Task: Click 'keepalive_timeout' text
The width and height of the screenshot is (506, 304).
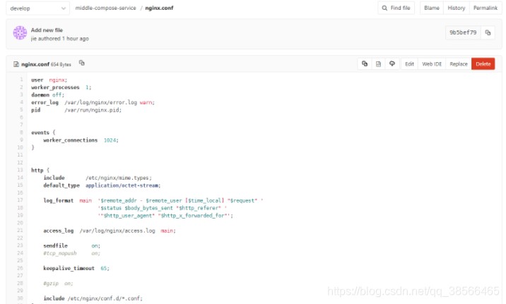Action: 69,268
